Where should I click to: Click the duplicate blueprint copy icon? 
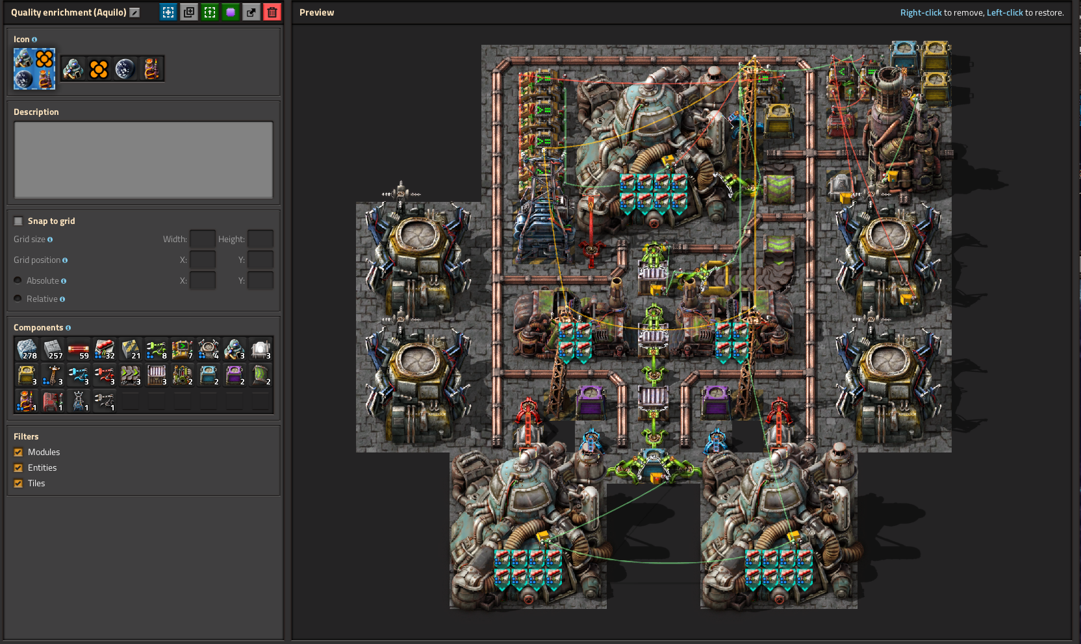[x=189, y=12]
